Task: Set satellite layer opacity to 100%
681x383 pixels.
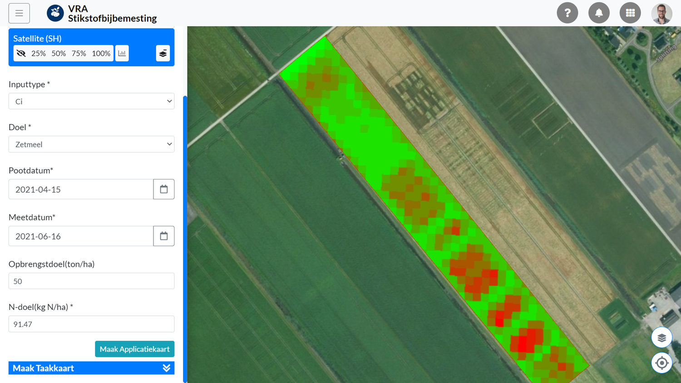Action: tap(101, 53)
